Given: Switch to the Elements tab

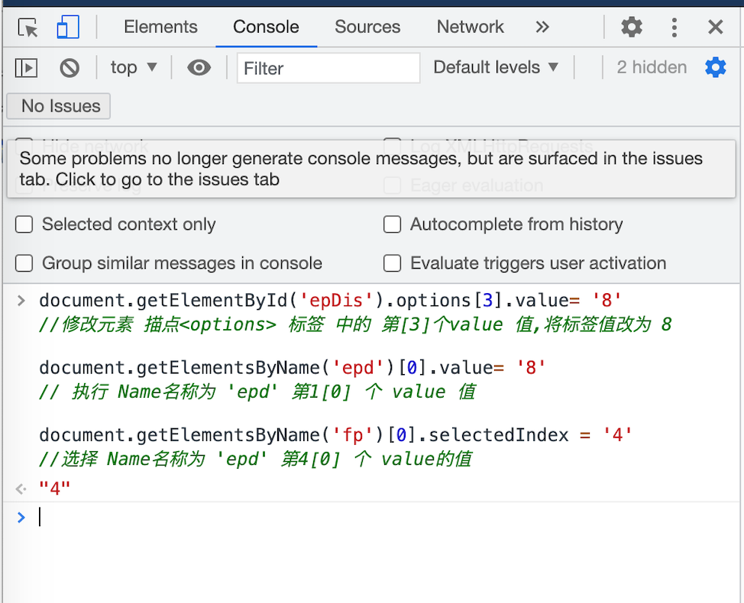Looking at the screenshot, I should pyautogui.click(x=160, y=27).
